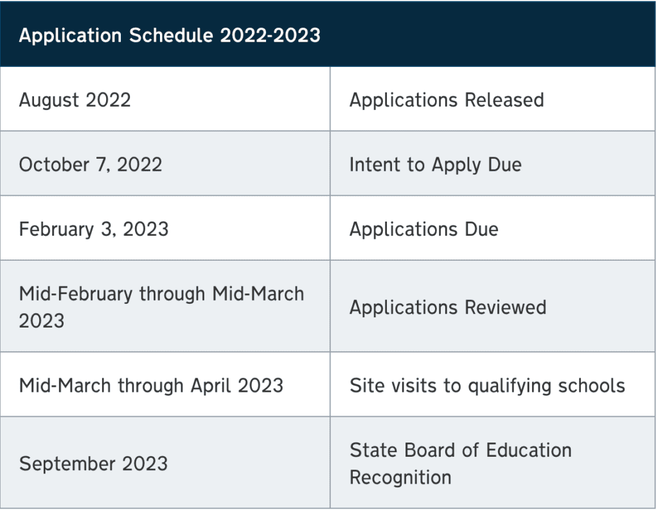The width and height of the screenshot is (658, 510).
Task: Click the Applications Due cell
Action: 493,228
